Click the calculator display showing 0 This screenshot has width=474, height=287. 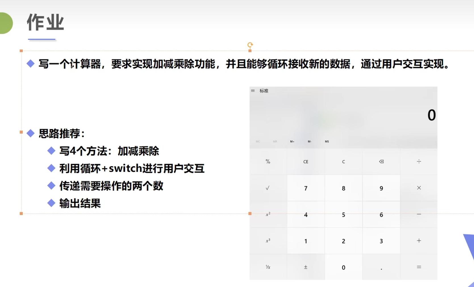click(431, 115)
